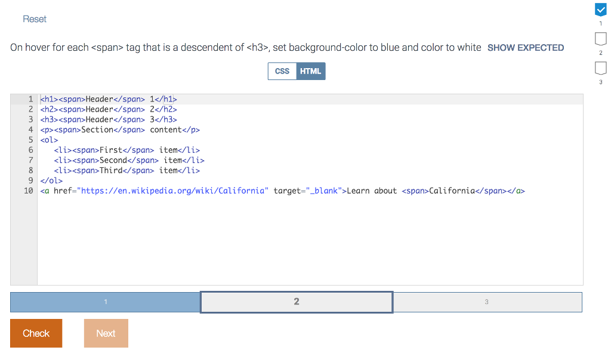Viewport: 611px width, 350px height.
Task: Select exercise step 3
Action: pyautogui.click(x=487, y=302)
